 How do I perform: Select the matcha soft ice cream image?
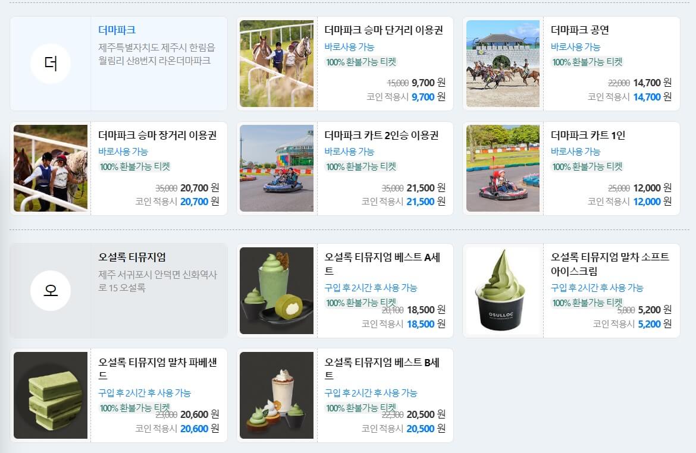503,291
